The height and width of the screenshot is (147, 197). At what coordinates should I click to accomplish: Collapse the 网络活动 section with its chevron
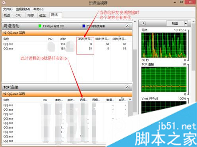(x=127, y=26)
